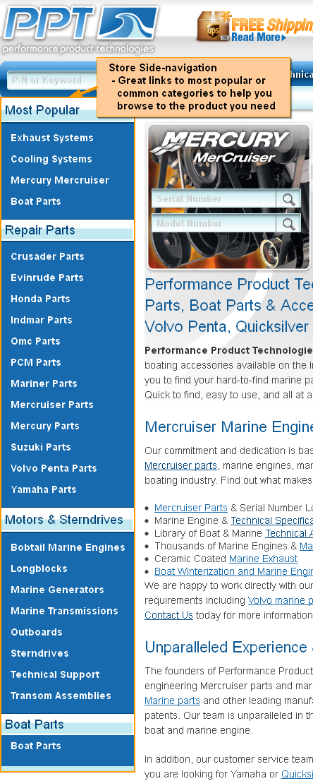Image resolution: width=313 pixels, height=781 pixels.
Task: Open Transom Assemblies in Motors & Sterndrives
Action: coord(61,696)
